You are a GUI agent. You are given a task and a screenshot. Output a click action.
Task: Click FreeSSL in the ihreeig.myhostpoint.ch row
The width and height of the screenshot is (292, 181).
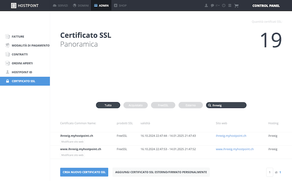[122, 136]
